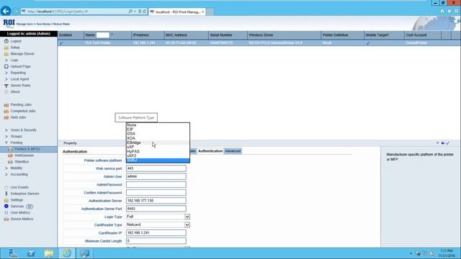Expand the Accounting tree node
Viewport: 461px width, 259px height.
click(6, 174)
